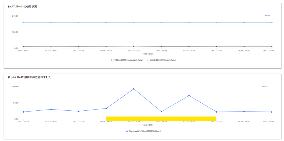Click the Successful line point at 14:25
284x141 pixels.
pyautogui.click(x=161, y=112)
